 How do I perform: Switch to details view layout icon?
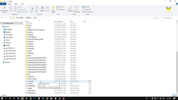point(174,95)
